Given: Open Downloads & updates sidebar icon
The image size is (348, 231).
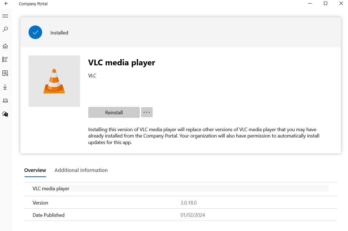Looking at the screenshot, I should pos(5,87).
